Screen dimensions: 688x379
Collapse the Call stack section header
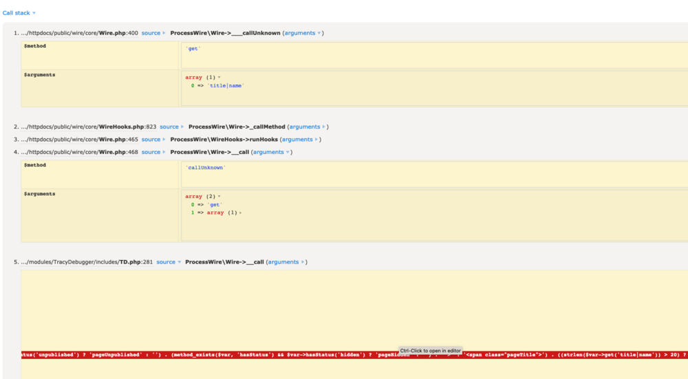(19, 13)
